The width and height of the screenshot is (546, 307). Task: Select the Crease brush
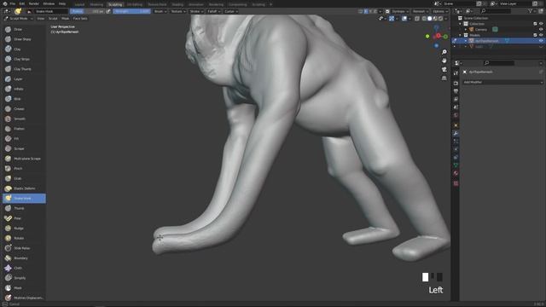point(24,109)
